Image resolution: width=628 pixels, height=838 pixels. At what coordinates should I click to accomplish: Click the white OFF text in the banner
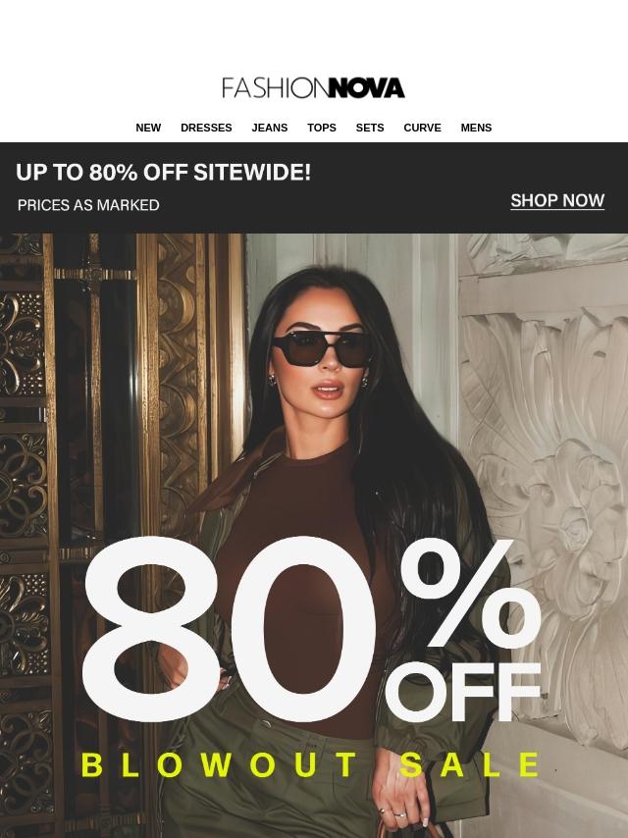[x=463, y=692]
